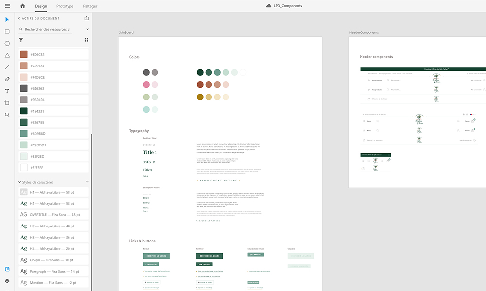Screen dimensions: 486x291
Task: Choose the Pen tool
Action: pyautogui.click(x=7, y=79)
